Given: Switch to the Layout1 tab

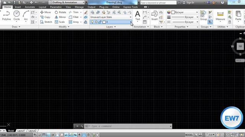Looking at the screenshot, I should [21, 131].
